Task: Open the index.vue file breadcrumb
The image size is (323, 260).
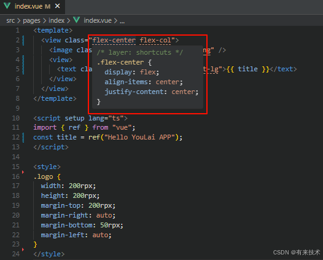Action: 98,20
